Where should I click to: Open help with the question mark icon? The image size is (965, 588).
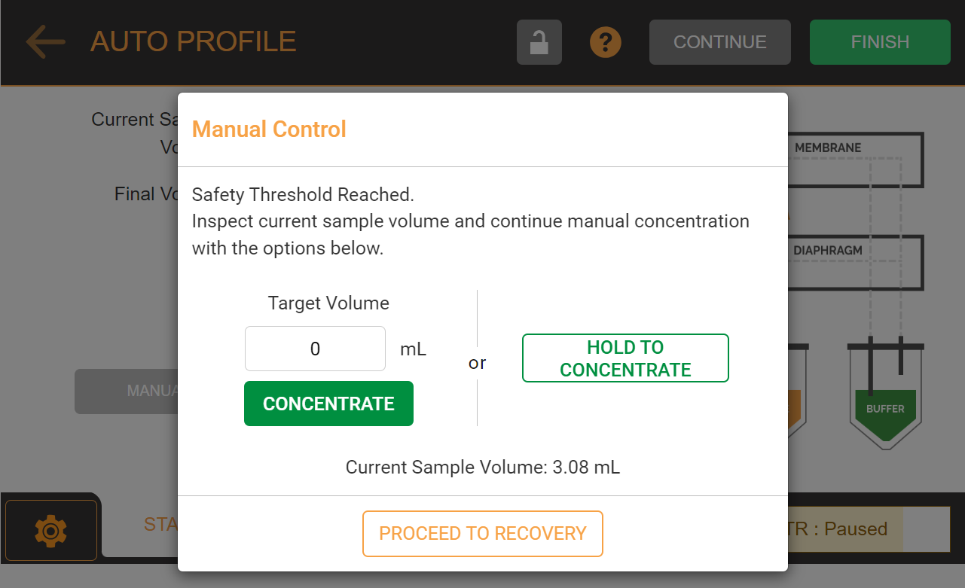coord(606,42)
